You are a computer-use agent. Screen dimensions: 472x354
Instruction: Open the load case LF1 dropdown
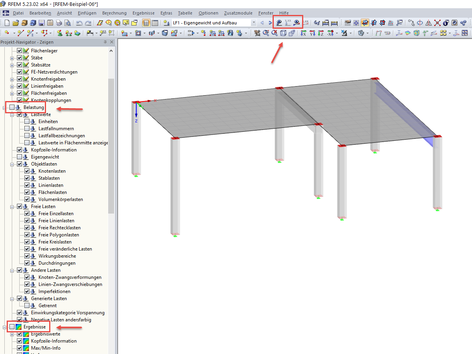pos(253,23)
